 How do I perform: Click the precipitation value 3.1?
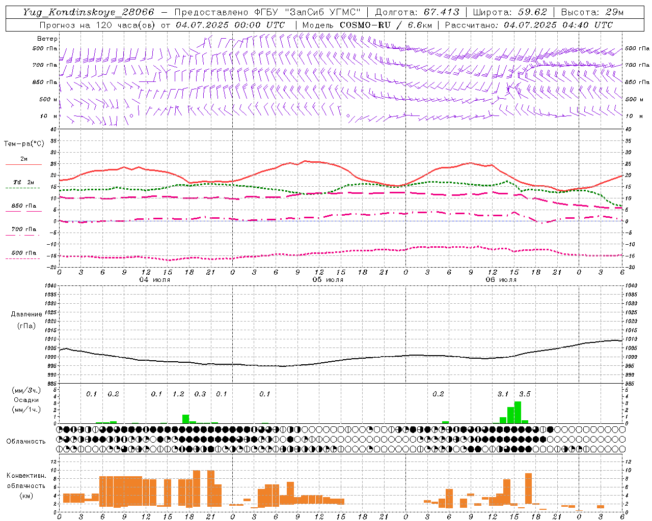point(503,394)
